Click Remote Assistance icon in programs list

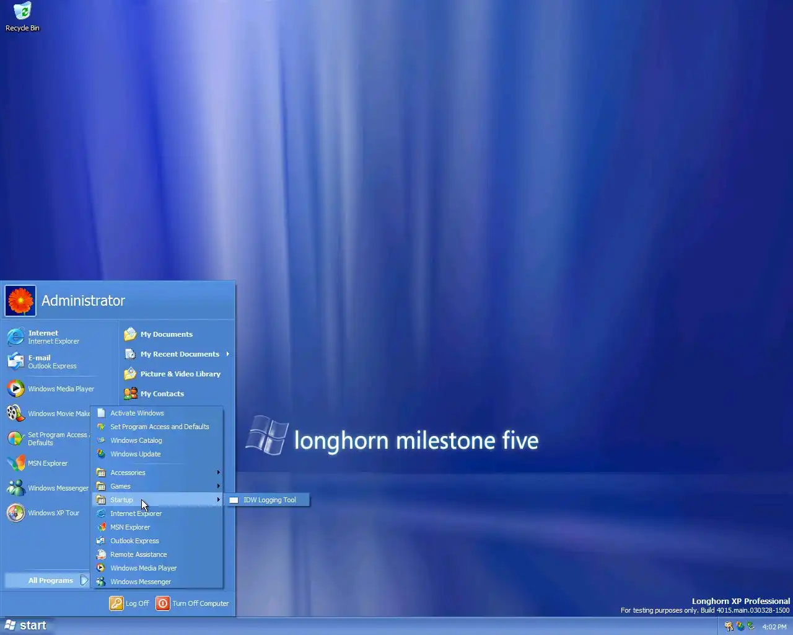pyautogui.click(x=101, y=554)
